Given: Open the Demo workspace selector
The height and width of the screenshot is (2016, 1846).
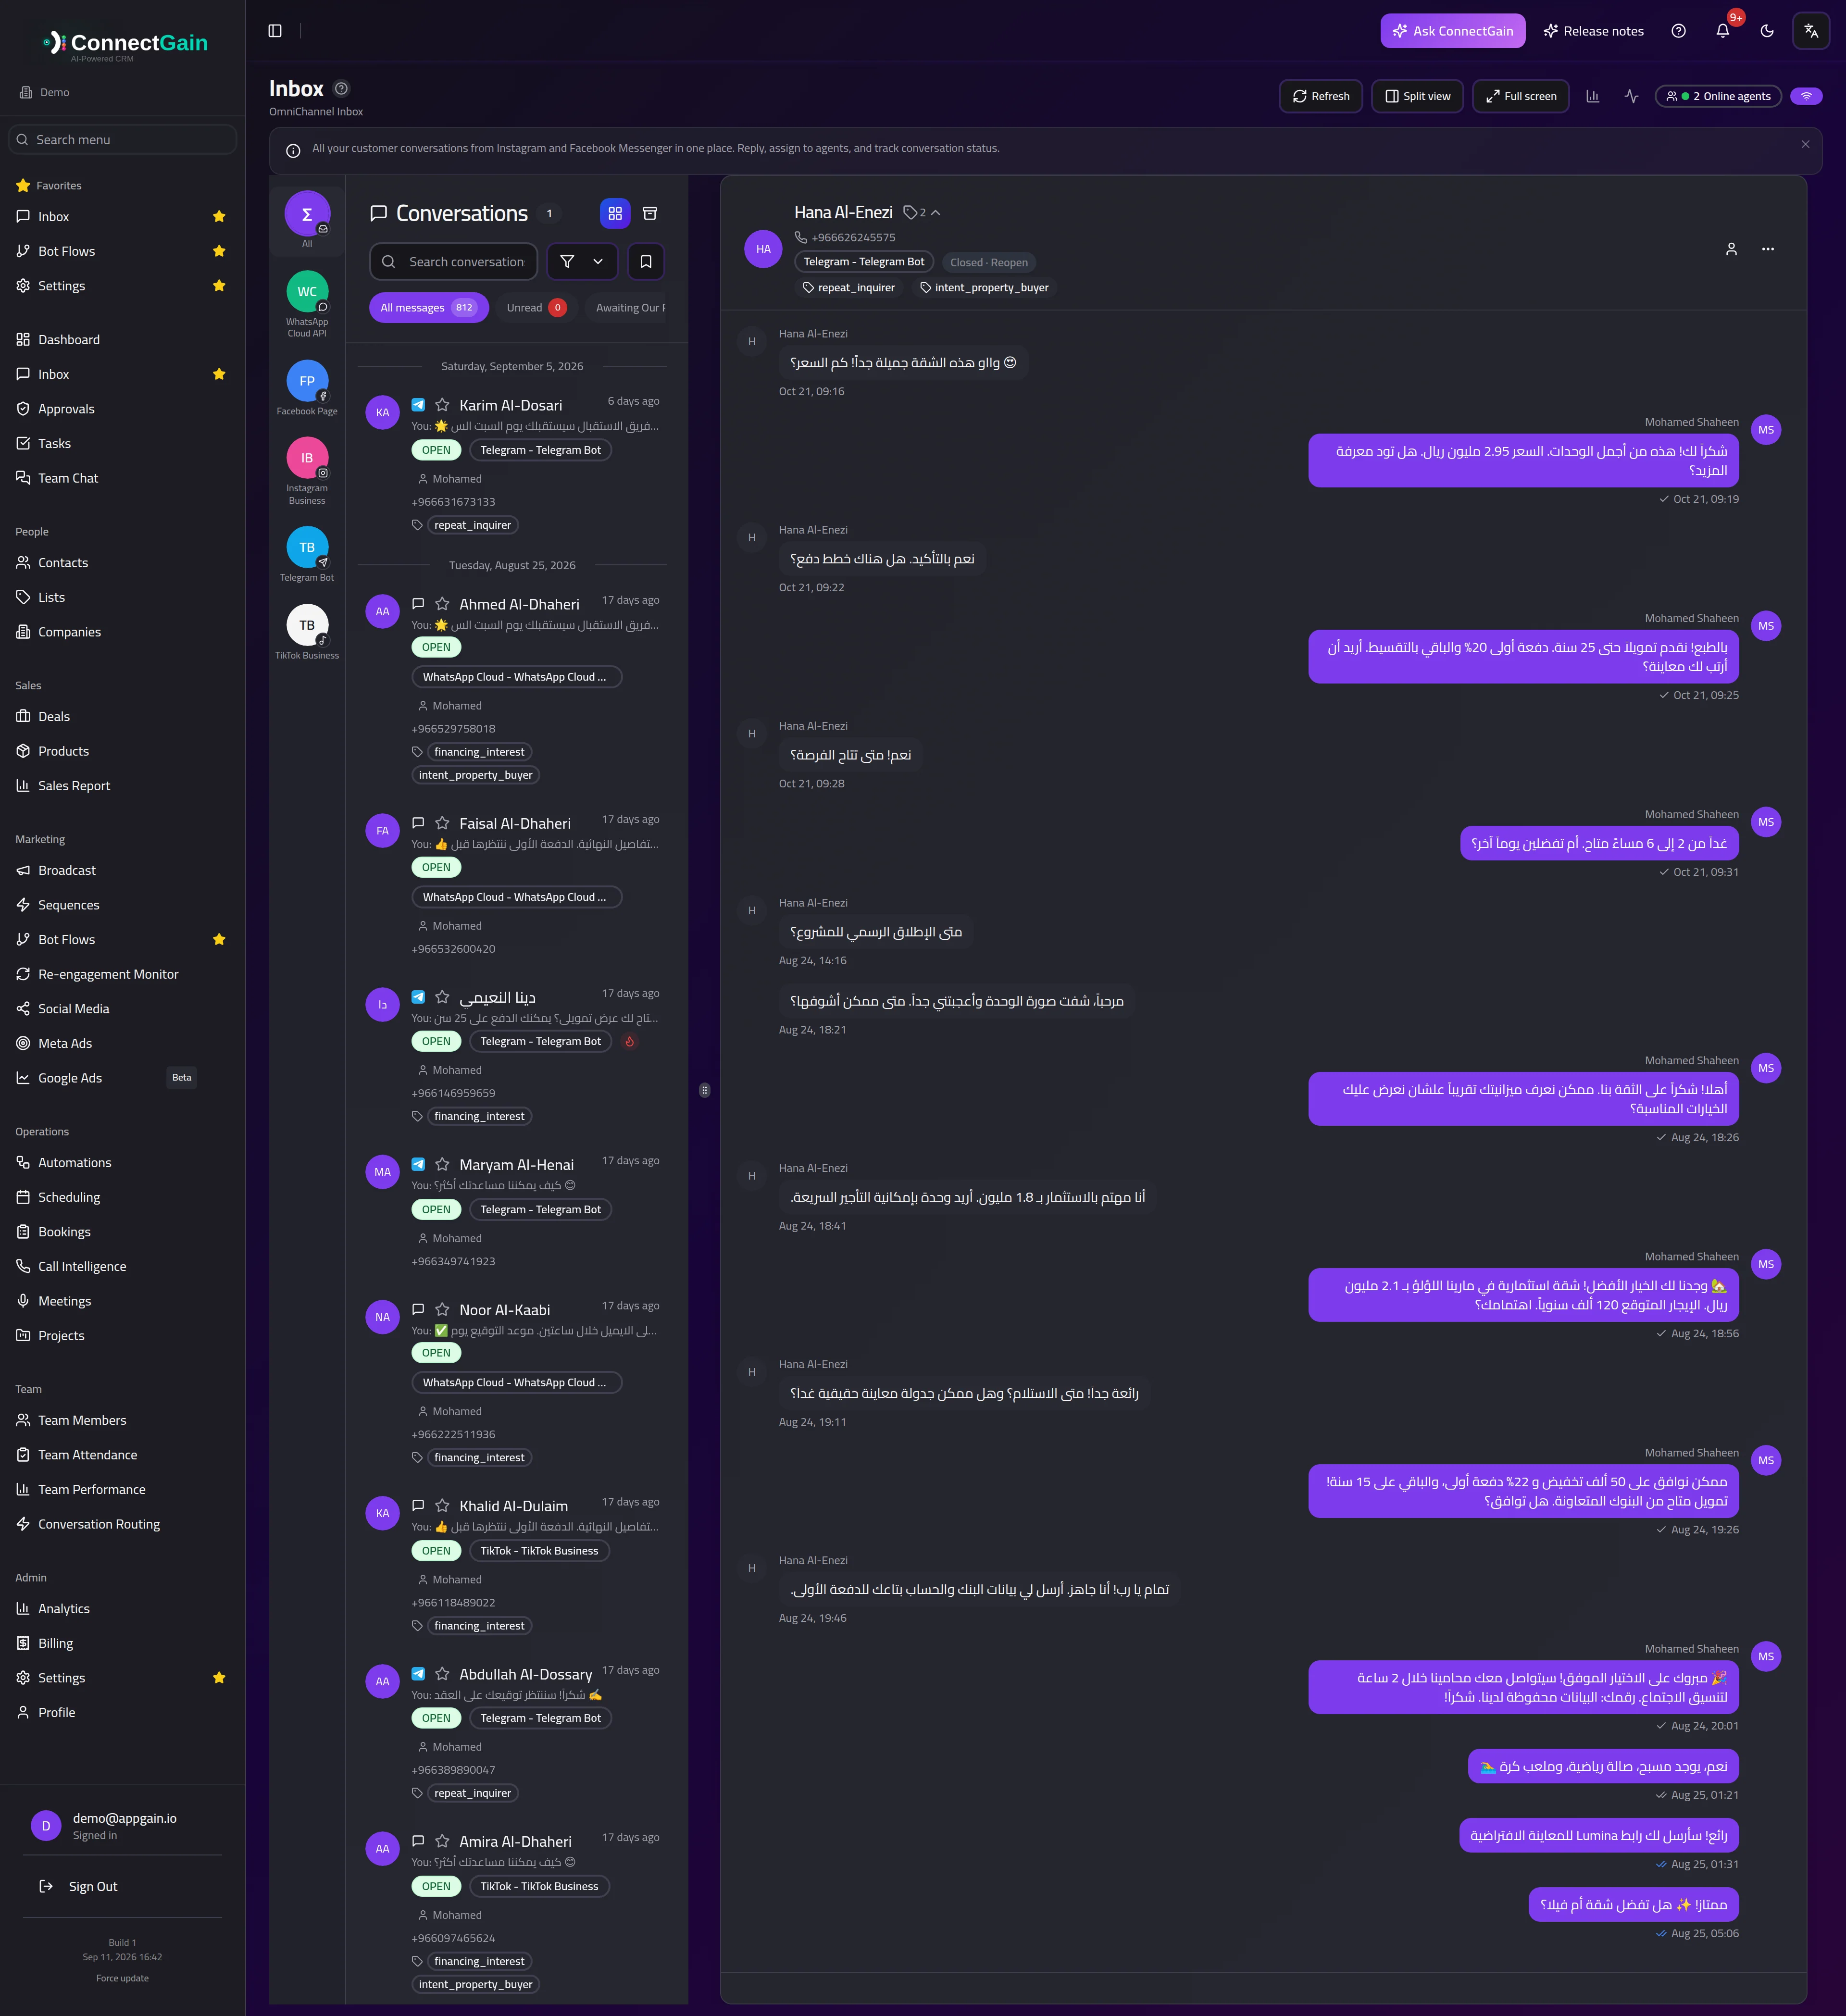Looking at the screenshot, I should pos(45,92).
